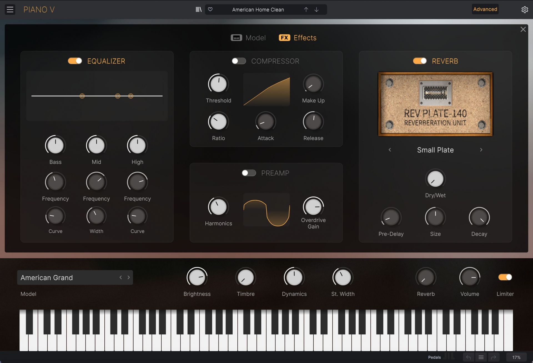
Task: Click the compressor Make Up knob
Action: pyautogui.click(x=313, y=84)
